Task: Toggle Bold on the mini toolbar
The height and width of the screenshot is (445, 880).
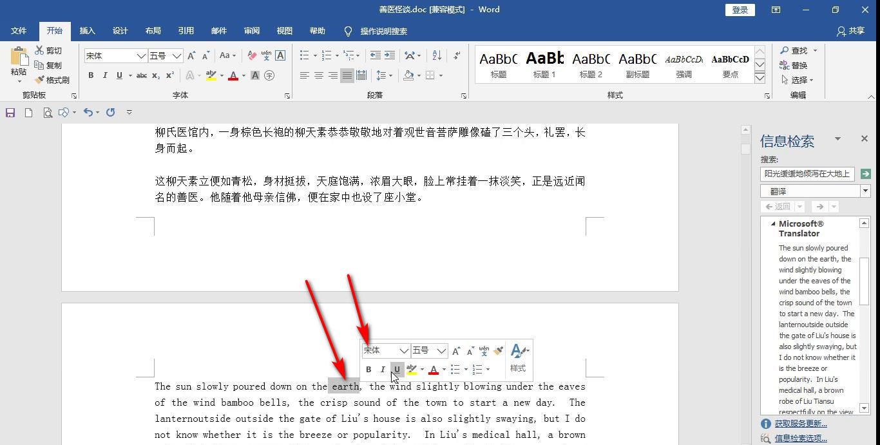Action: [x=368, y=369]
